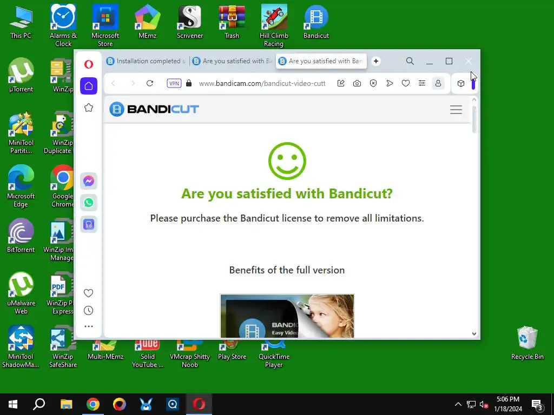Click the address bar URL field
This screenshot has height=415, width=554.
point(262,84)
